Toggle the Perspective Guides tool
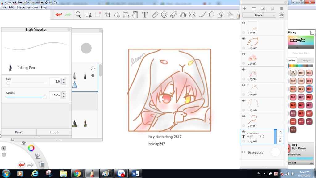Screen dimensions: 316x178 point(183,15)
